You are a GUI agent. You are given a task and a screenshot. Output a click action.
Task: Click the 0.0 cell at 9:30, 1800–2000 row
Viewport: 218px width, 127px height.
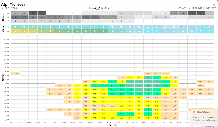pyautogui.click(x=59, y=86)
